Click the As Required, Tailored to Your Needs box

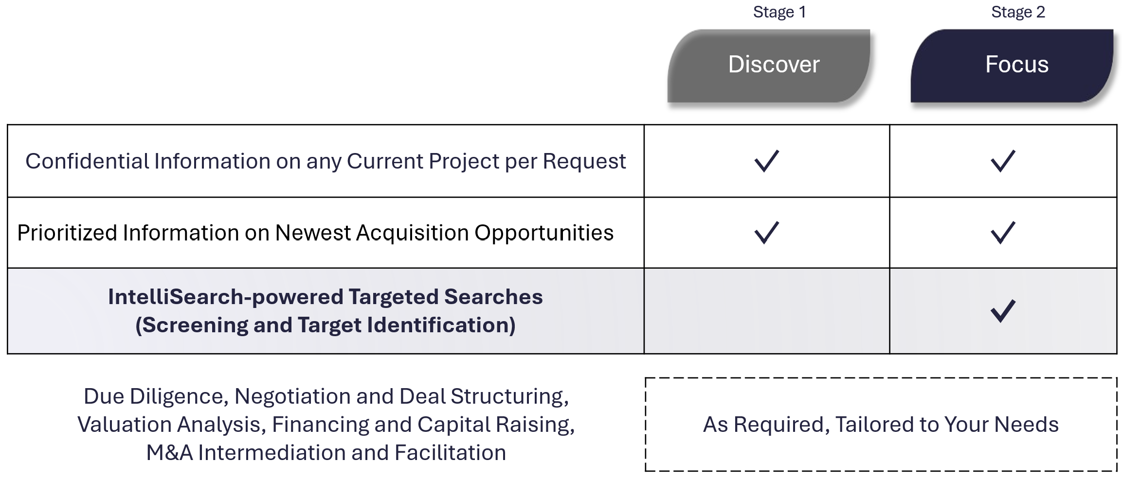(x=881, y=424)
